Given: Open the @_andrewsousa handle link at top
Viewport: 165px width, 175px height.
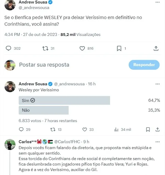Looking at the screenshot, I should (x=31, y=8).
